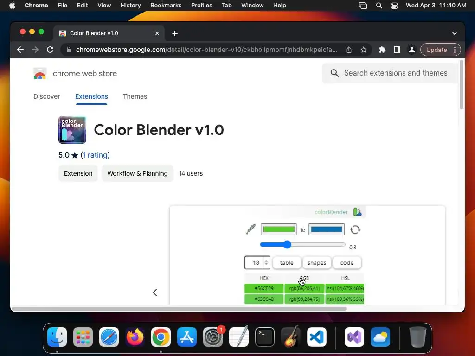This screenshot has height=356, width=475.
Task: Open the profile avatar icon
Action: click(412, 50)
